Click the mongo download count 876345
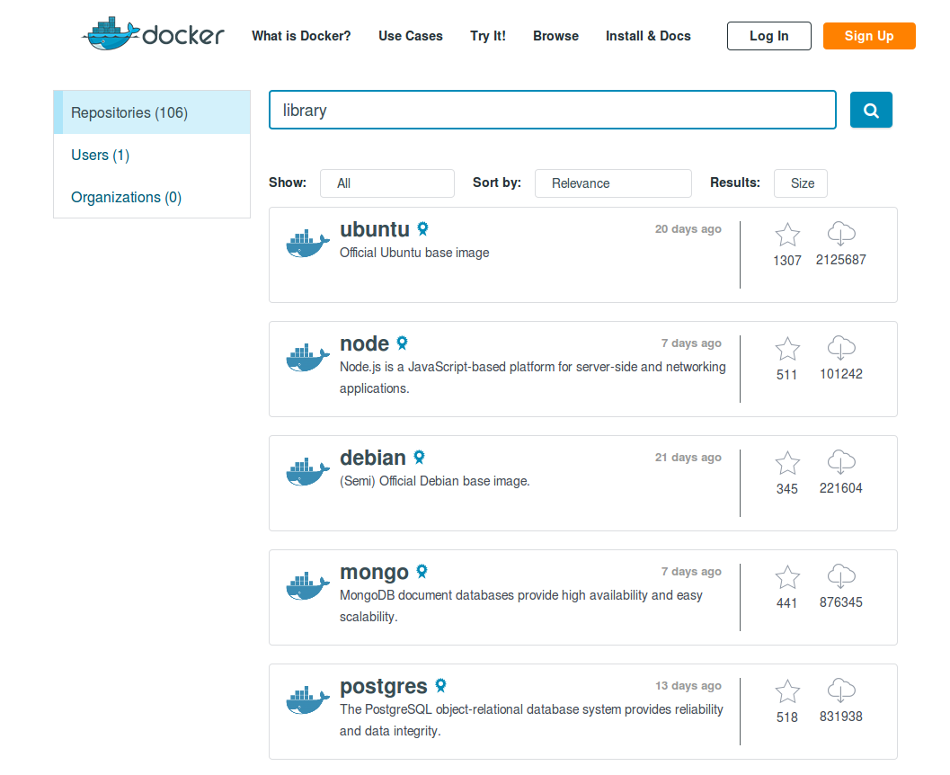Image resolution: width=950 pixels, height=775 pixels. click(x=841, y=602)
